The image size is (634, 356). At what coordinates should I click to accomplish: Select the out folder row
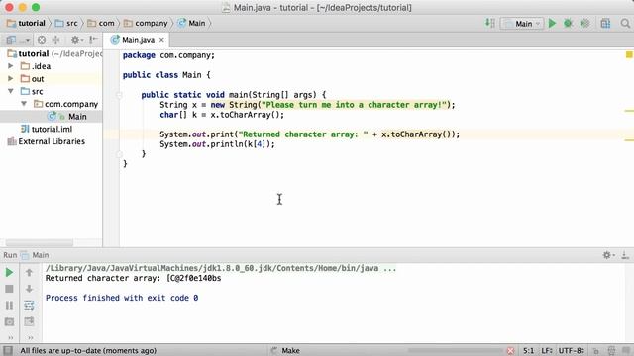click(51, 79)
